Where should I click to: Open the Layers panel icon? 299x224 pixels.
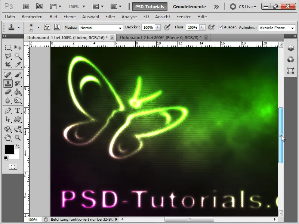(x=291, y=48)
